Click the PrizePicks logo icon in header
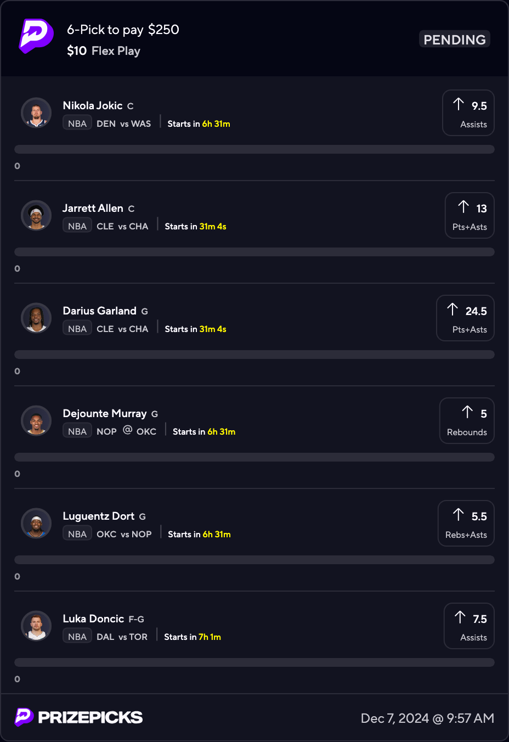 coord(36,36)
